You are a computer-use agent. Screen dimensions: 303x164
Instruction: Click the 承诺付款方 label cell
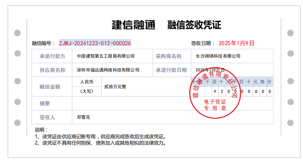(52, 56)
